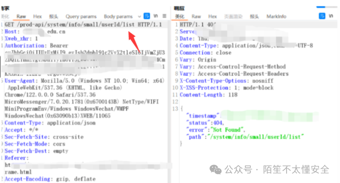
Task: Click the Content-Length: 118 header
Action: coord(209,95)
